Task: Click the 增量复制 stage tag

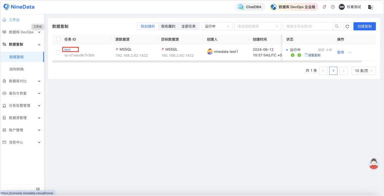Action: point(312,55)
